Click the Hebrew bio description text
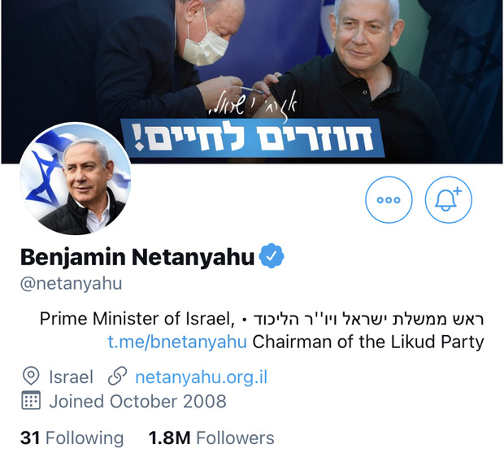The width and height of the screenshot is (504, 449). (x=368, y=319)
